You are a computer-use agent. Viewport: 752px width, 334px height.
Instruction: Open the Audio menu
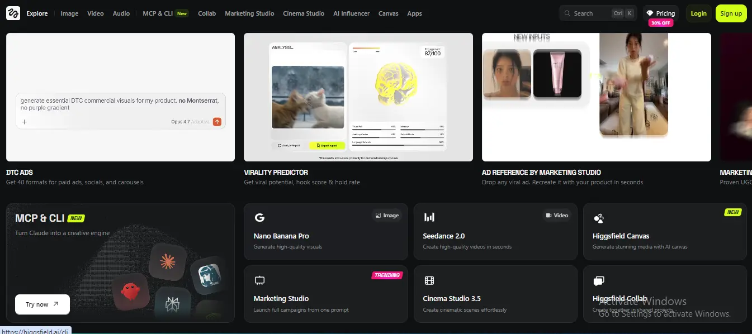(121, 13)
